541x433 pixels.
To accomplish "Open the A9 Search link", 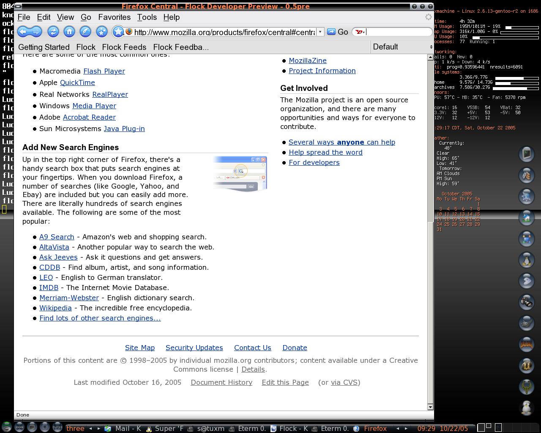I will pyautogui.click(x=57, y=237).
